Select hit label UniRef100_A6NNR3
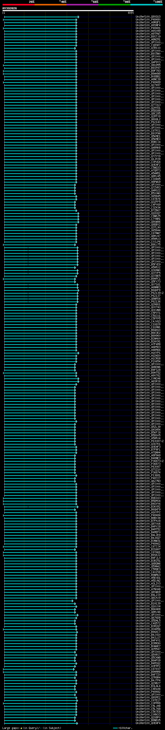 (x=148, y=288)
